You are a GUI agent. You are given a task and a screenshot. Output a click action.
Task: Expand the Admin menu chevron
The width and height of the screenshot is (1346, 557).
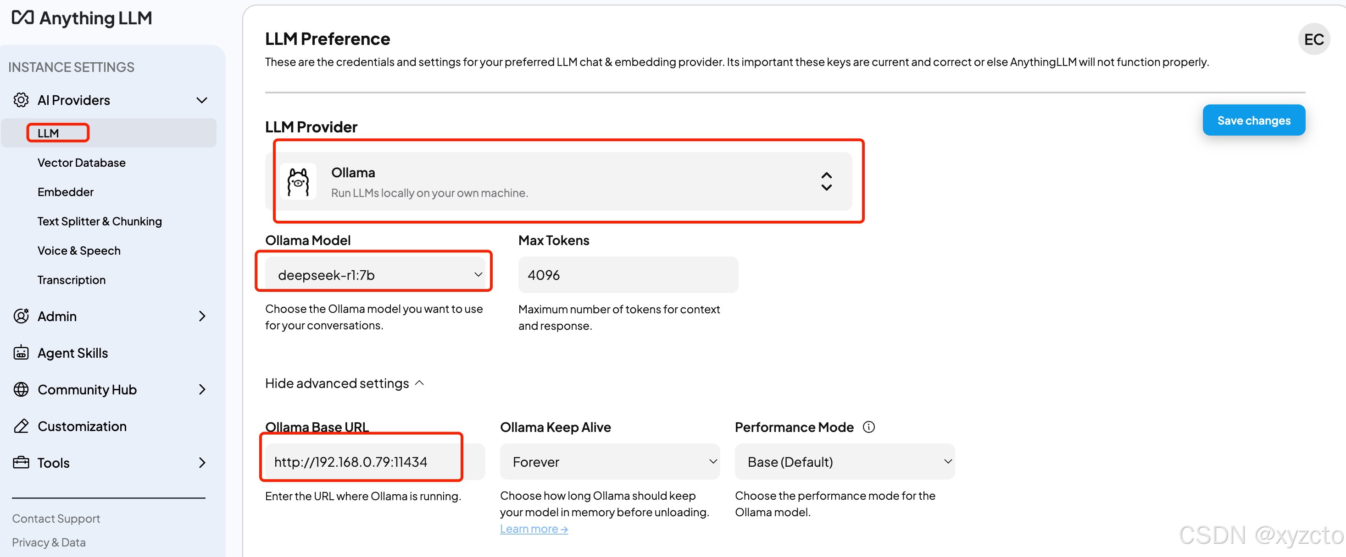[202, 316]
